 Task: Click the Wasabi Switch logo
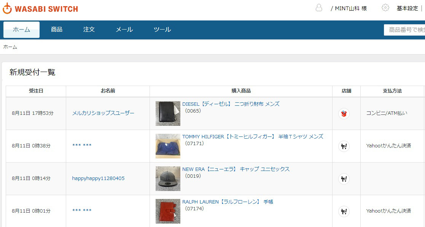(40, 8)
